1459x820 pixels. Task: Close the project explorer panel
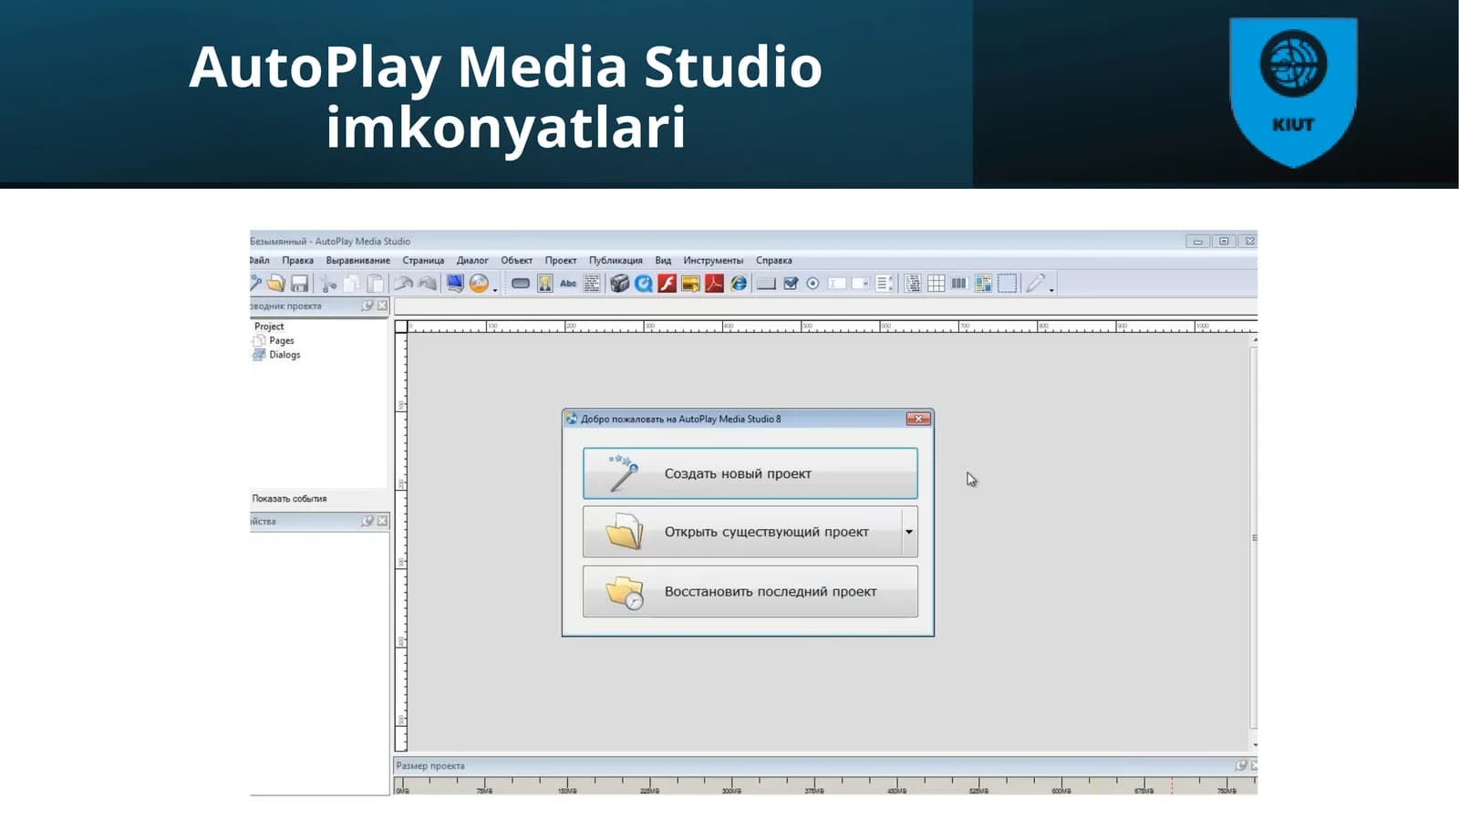click(382, 306)
